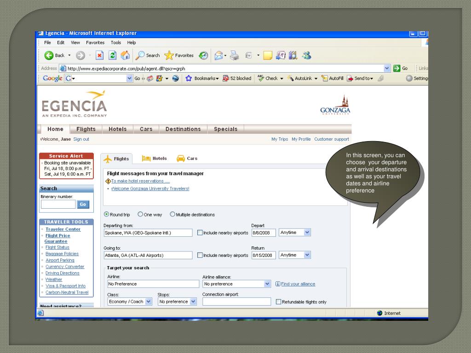
Task: Select the One way radio button
Action: coord(140,214)
